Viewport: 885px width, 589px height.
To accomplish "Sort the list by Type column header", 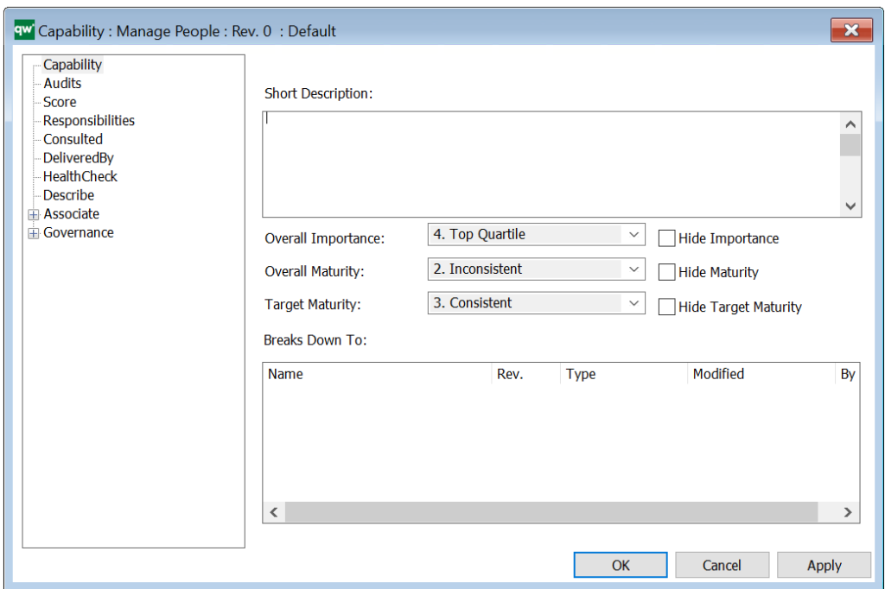I will point(624,374).
